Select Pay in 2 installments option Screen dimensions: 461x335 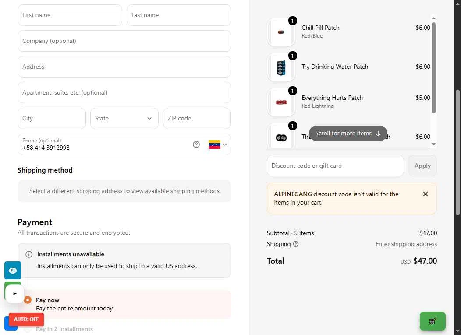click(x=64, y=329)
